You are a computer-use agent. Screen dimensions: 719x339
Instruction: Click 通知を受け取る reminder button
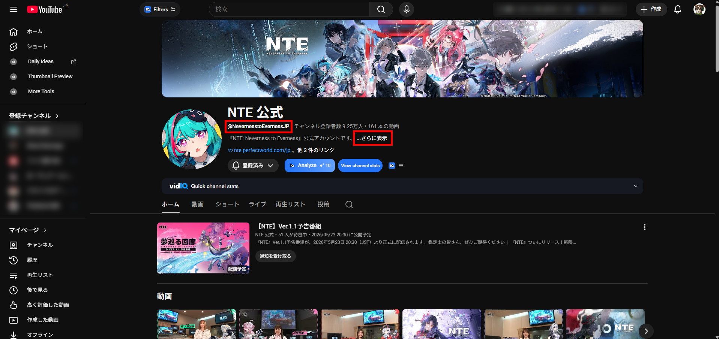(x=275, y=256)
